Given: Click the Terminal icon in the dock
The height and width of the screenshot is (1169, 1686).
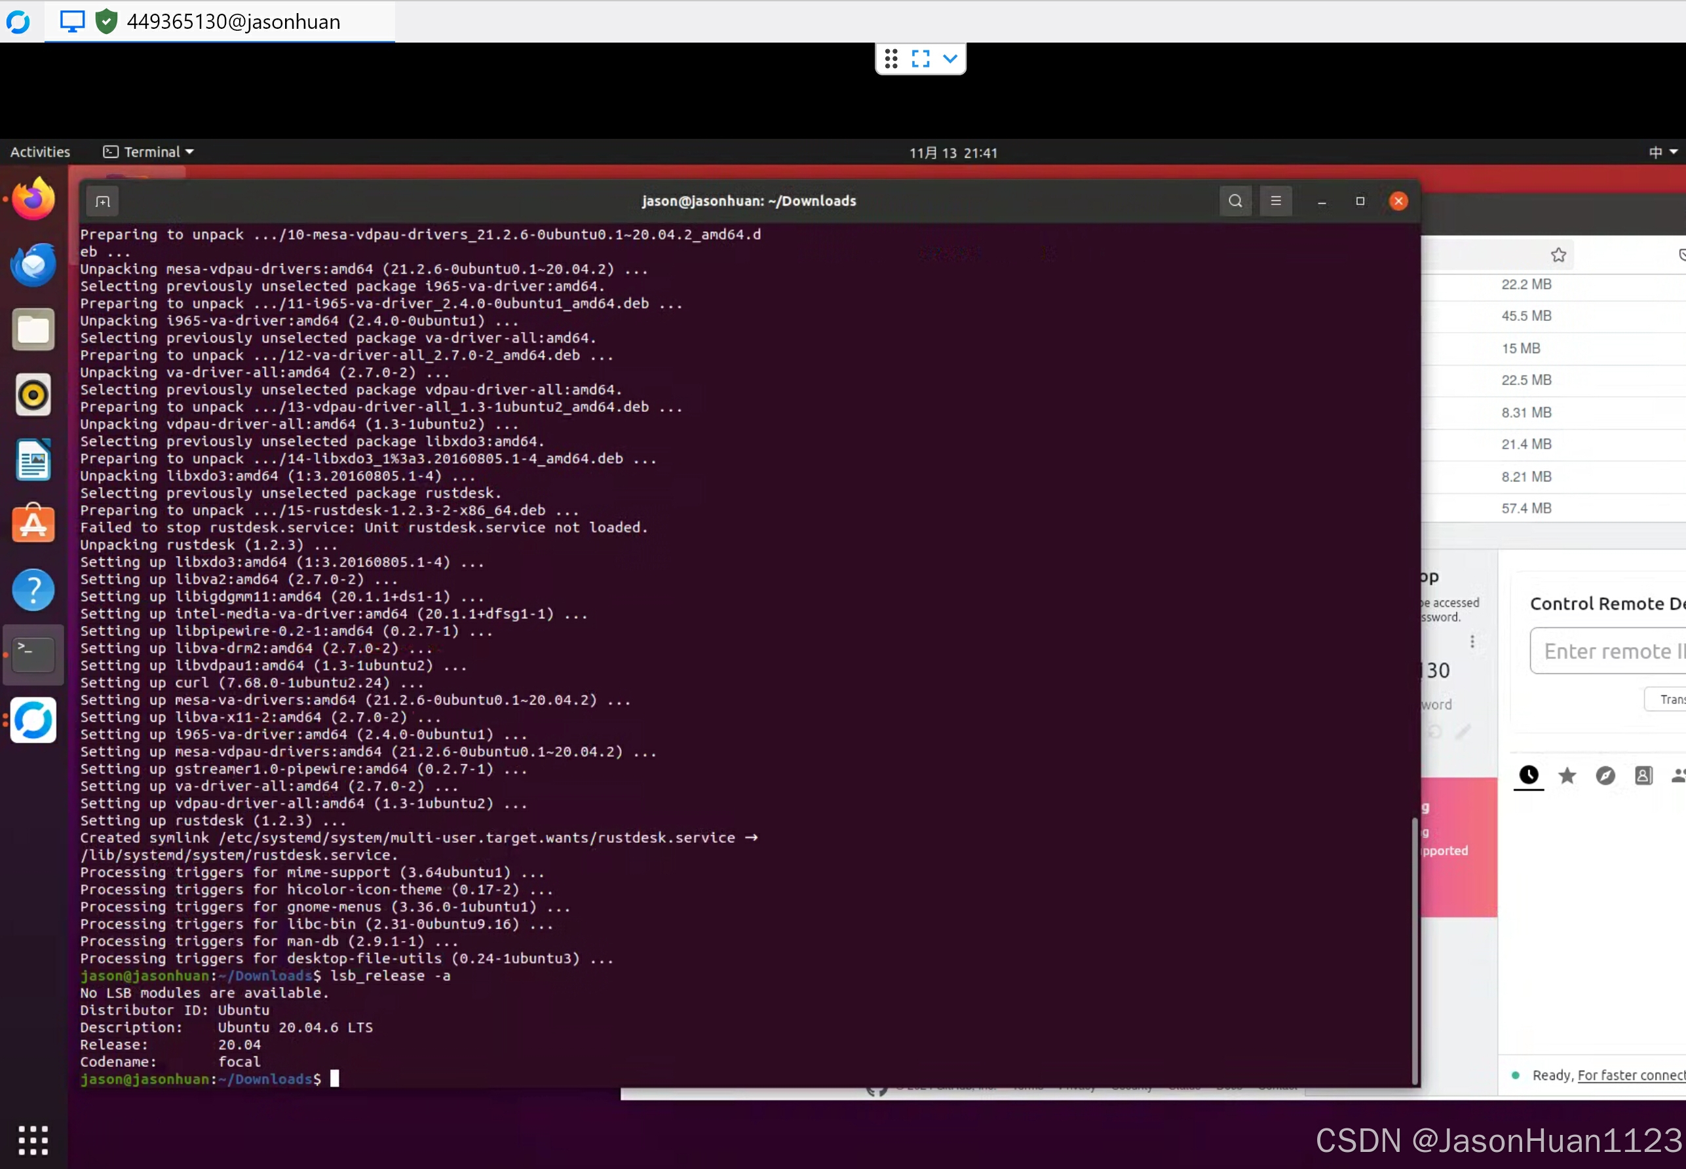Looking at the screenshot, I should [33, 655].
